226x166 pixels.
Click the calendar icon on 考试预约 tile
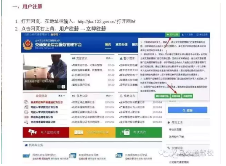125,132
